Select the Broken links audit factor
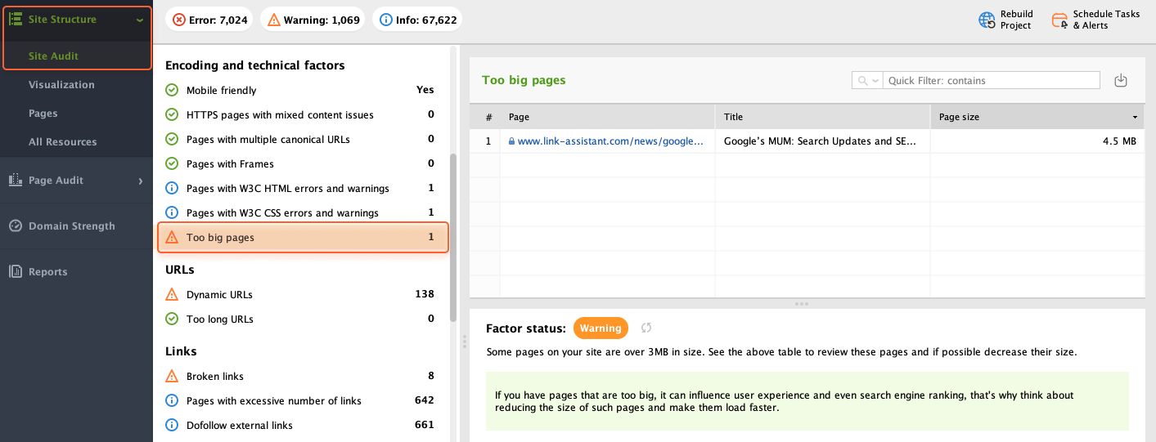The width and height of the screenshot is (1156, 442). tap(215, 376)
